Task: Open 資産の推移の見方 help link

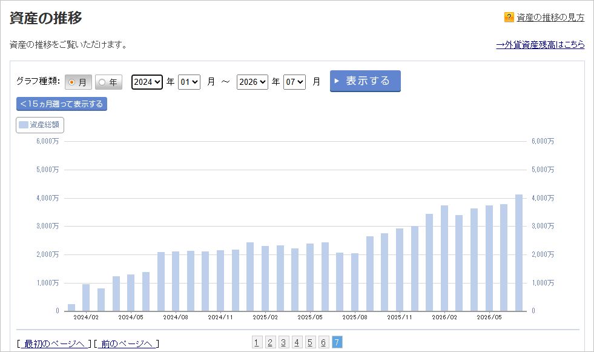Action: click(x=550, y=18)
